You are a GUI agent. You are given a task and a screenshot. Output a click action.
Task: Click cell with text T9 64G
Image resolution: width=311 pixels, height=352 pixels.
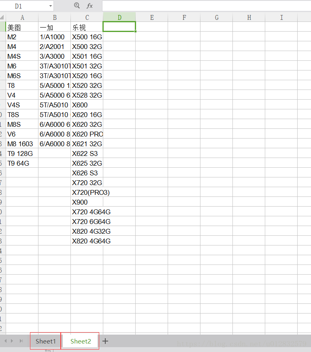(22, 163)
